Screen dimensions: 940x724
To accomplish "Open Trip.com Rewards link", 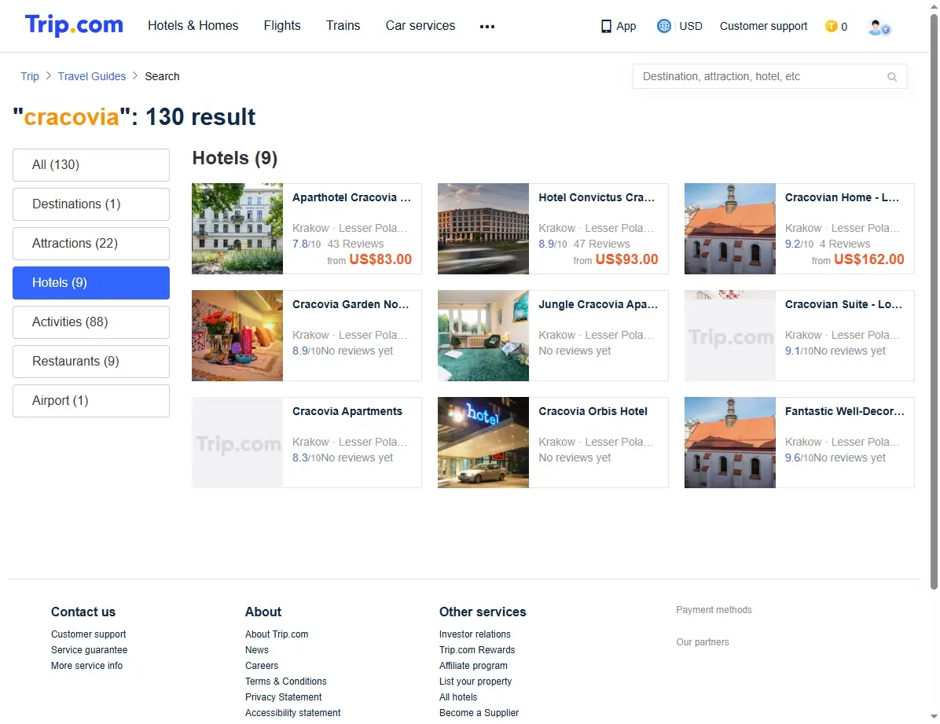I will [477, 649].
